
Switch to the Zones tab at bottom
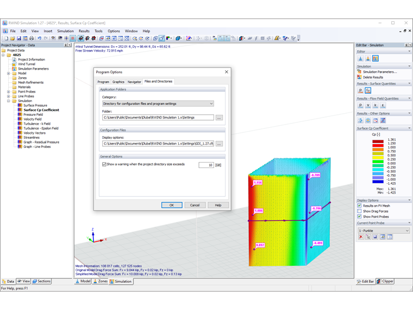point(101,281)
